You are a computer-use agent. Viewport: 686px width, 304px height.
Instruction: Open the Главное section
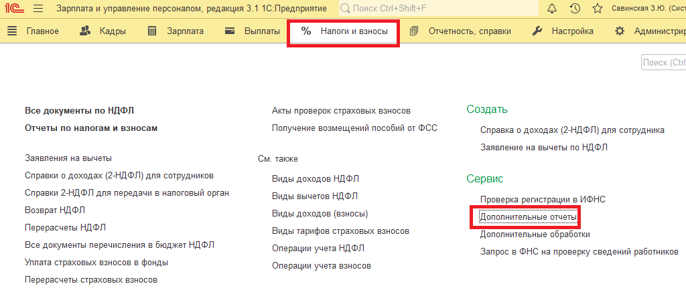click(42, 31)
